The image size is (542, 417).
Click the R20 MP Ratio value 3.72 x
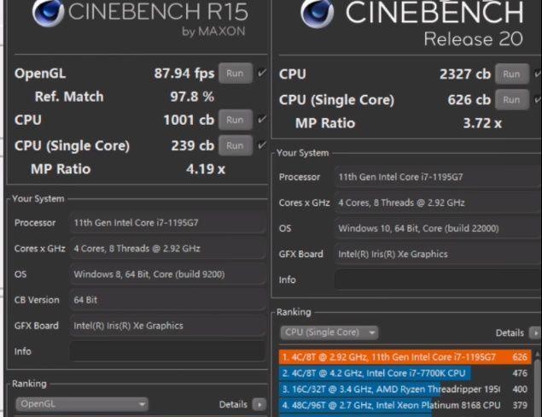tap(482, 123)
